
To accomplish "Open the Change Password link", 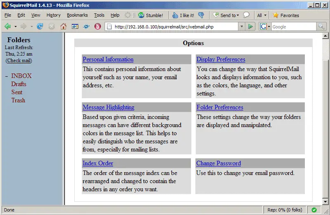I will coord(219,163).
